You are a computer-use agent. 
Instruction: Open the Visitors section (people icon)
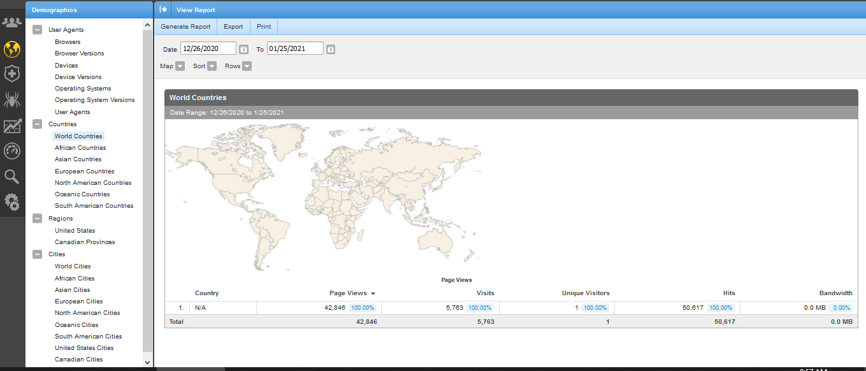pyautogui.click(x=12, y=23)
